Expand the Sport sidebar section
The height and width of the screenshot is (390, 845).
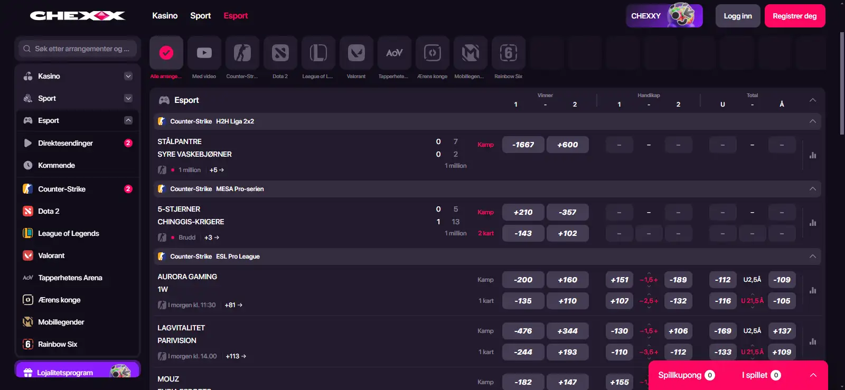(128, 98)
